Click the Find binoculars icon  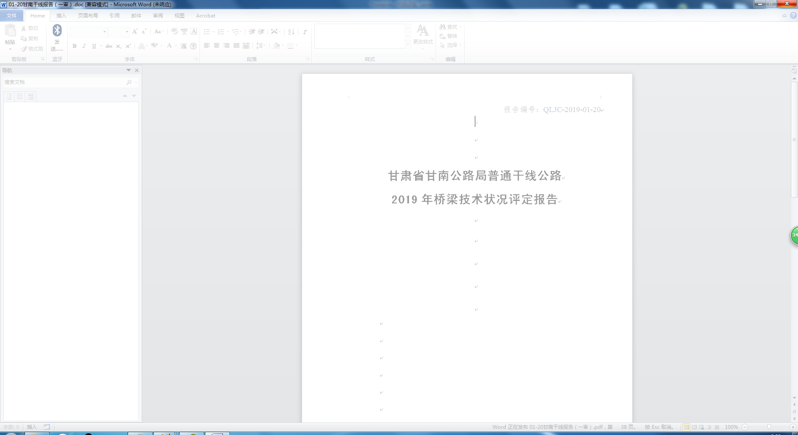[x=443, y=27]
